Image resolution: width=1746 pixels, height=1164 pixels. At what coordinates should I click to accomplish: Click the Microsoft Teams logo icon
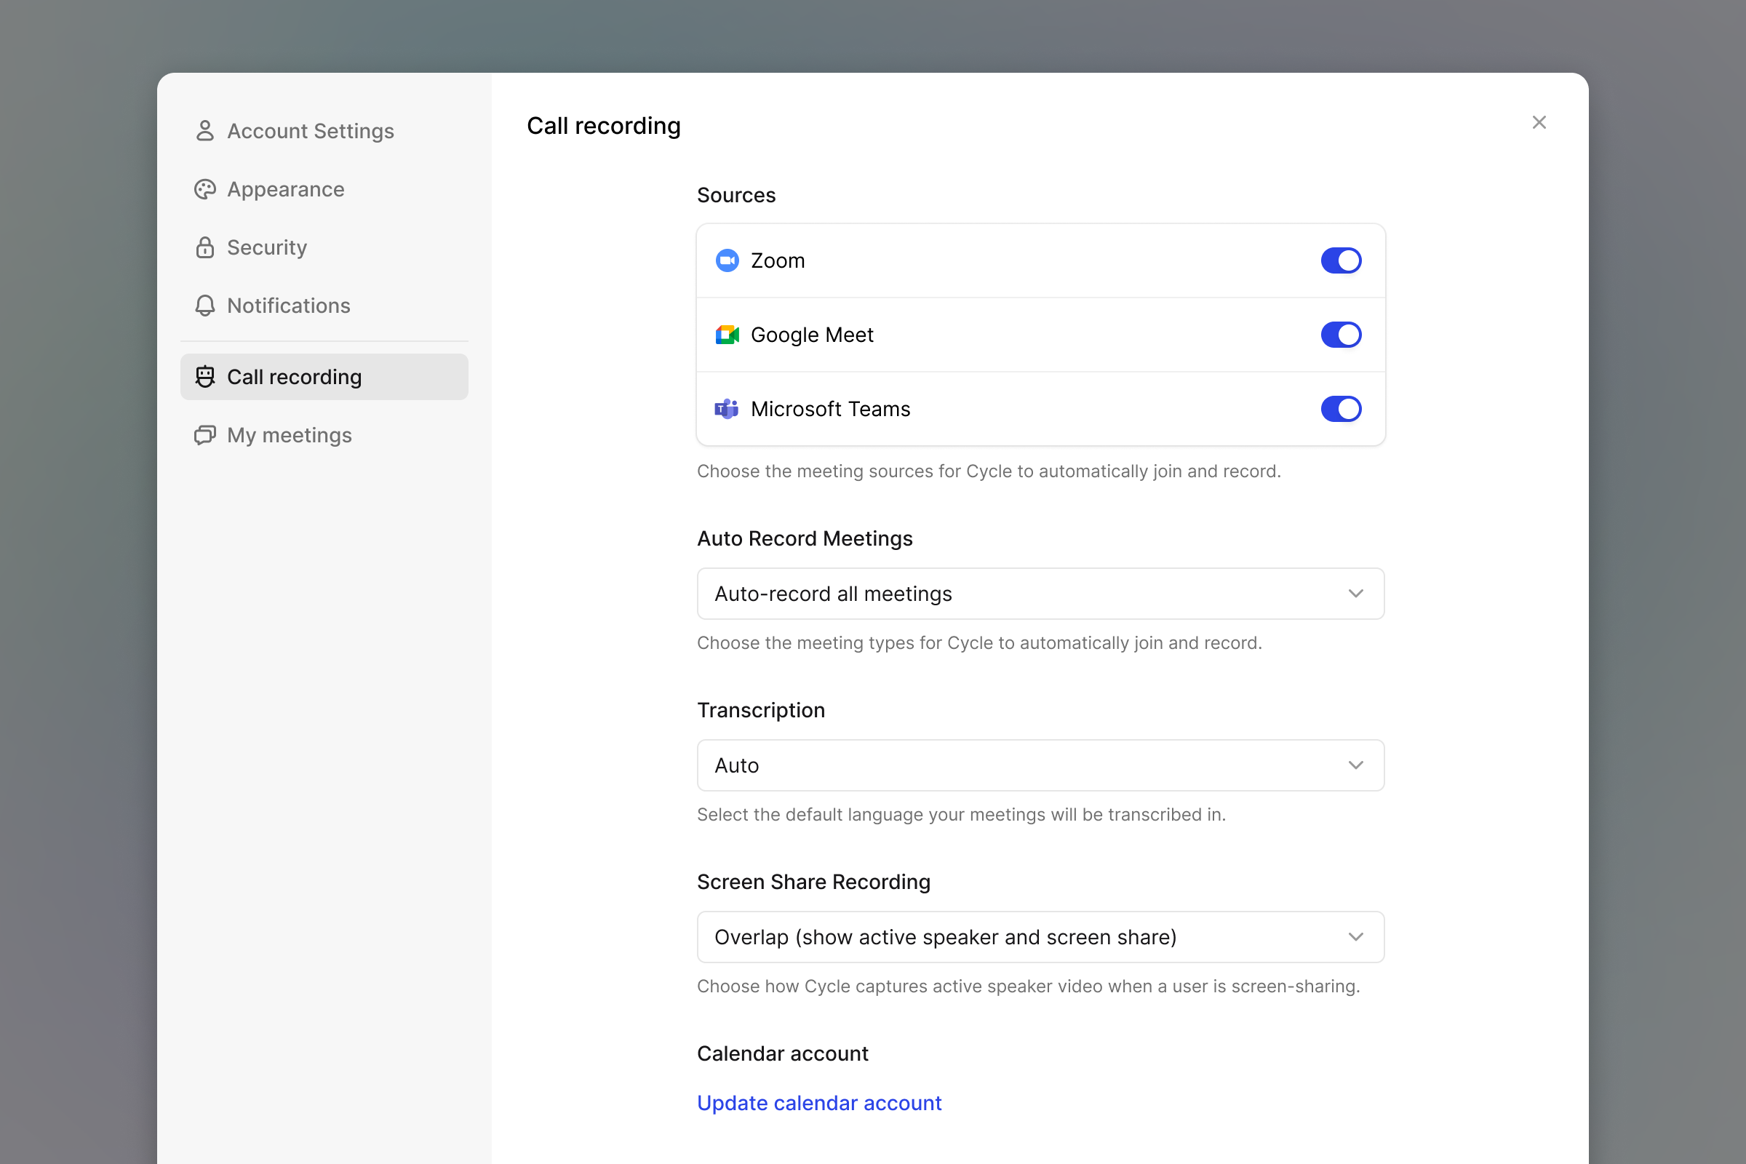pyautogui.click(x=727, y=409)
